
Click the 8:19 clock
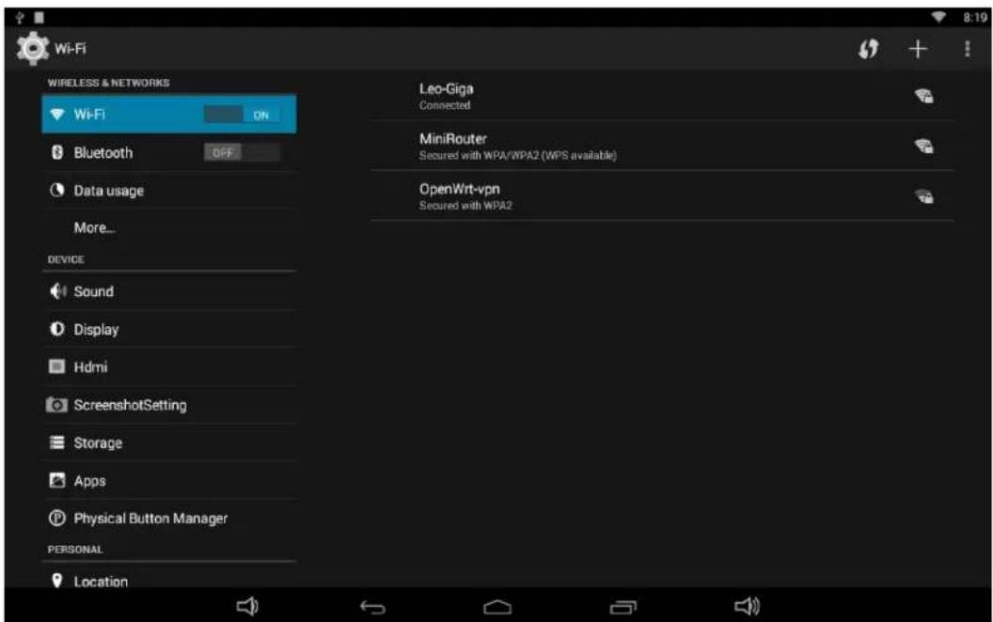tap(974, 18)
